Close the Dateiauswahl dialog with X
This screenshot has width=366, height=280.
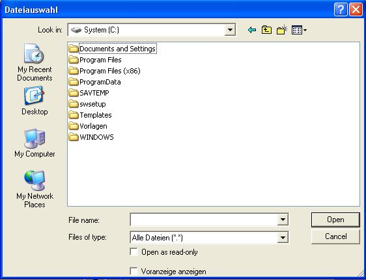coord(356,10)
